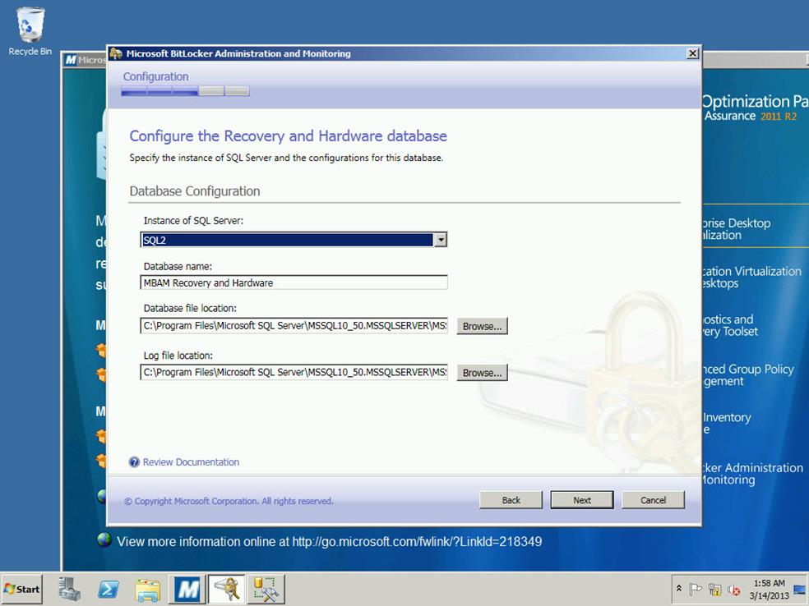Click the Database file location field
The image size is (809, 606).
pyautogui.click(x=294, y=326)
